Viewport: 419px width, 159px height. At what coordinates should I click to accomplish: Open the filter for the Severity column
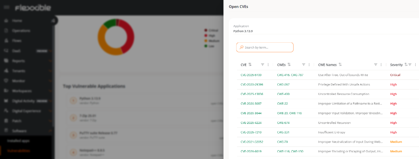[410, 64]
